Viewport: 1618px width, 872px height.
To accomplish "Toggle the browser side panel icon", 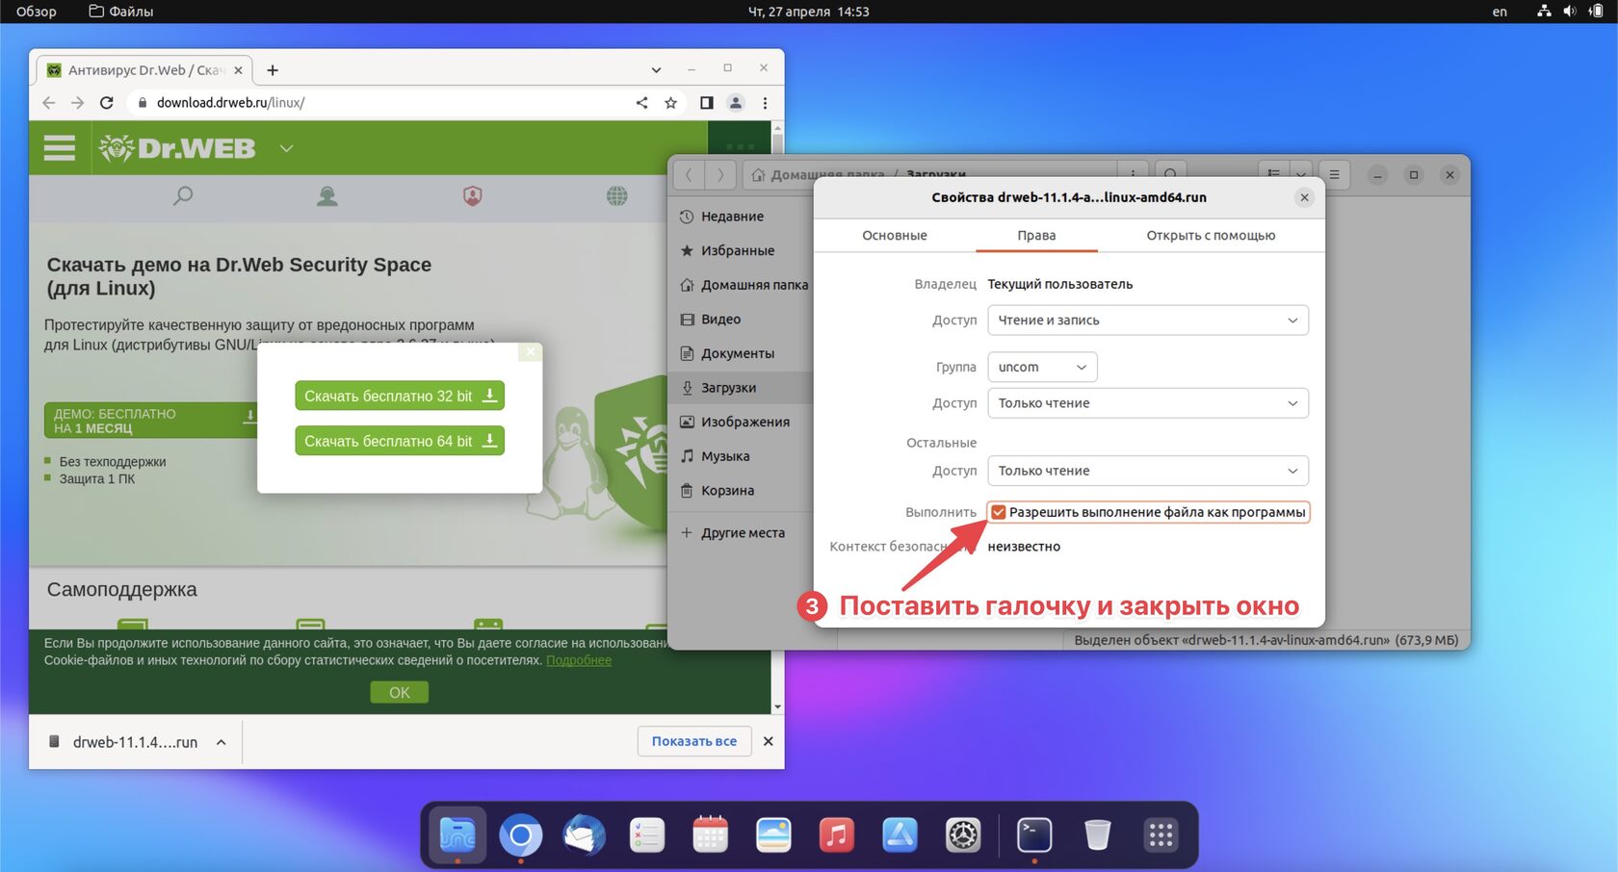I will click(706, 103).
